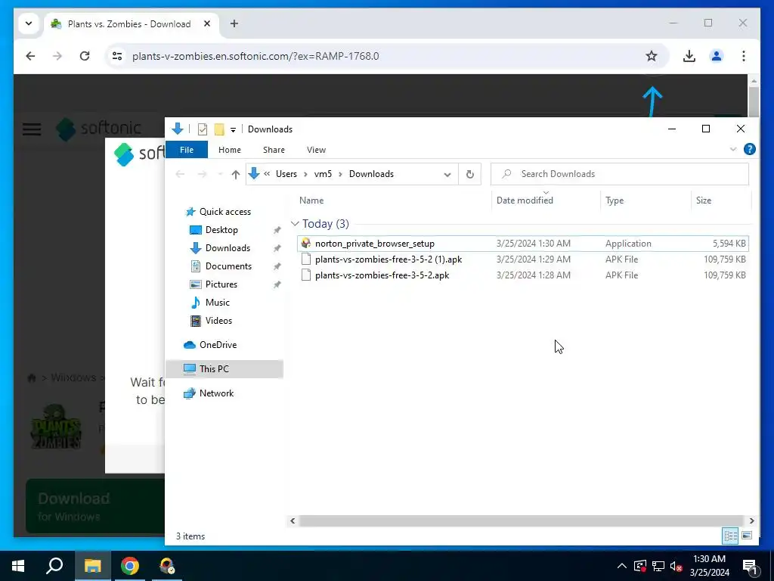Click the Chrome back arrow
This screenshot has width=774, height=581.
(x=30, y=56)
